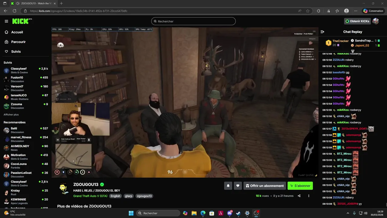Open Fusion10 channel in sidebar
This screenshot has height=218, width=387.
click(26, 79)
